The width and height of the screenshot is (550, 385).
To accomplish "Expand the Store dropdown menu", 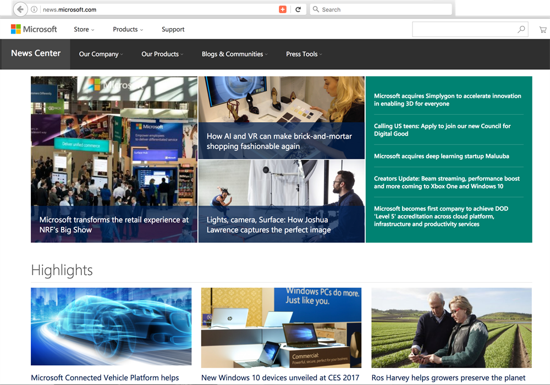I will coord(84,30).
